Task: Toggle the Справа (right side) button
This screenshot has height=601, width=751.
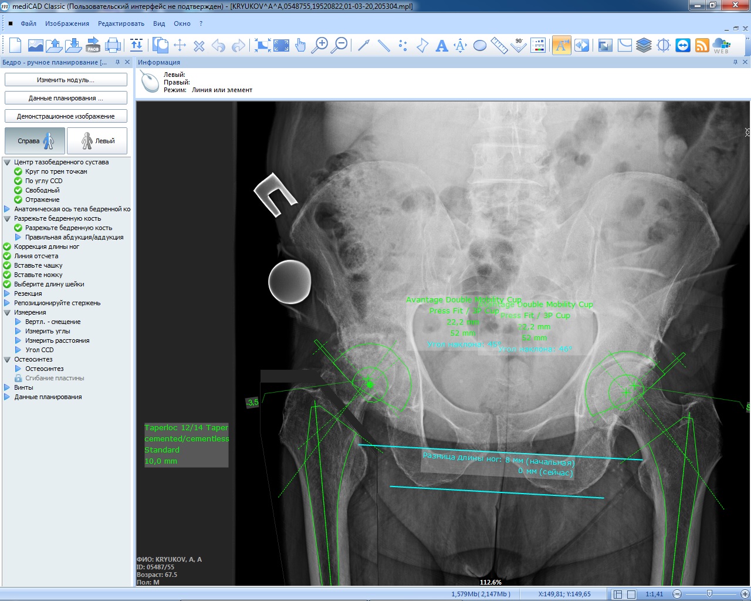Action: coord(35,141)
